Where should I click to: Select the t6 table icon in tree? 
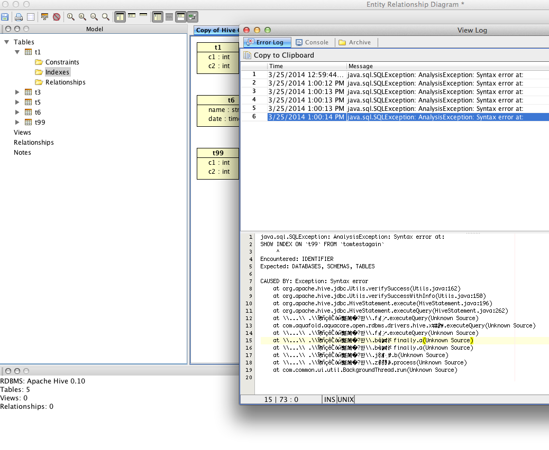click(x=29, y=112)
